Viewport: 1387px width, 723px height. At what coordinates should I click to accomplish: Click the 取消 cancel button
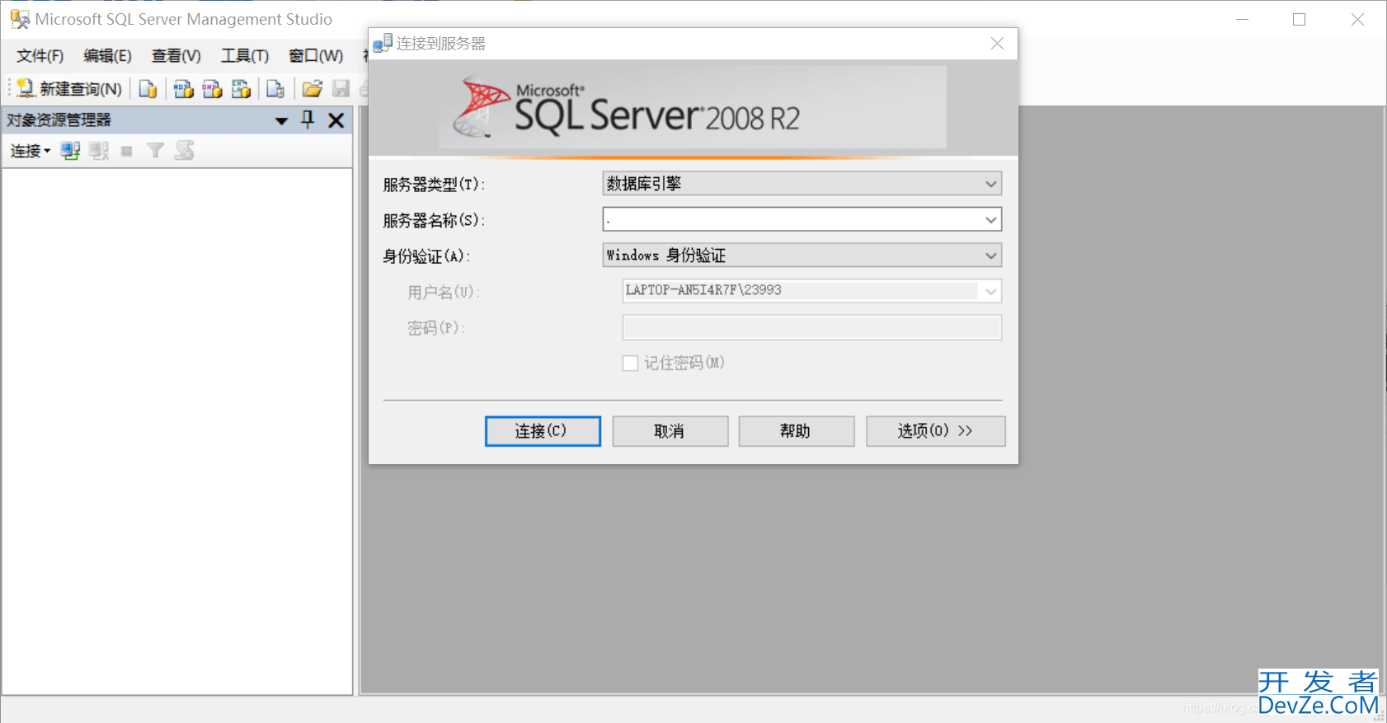670,431
